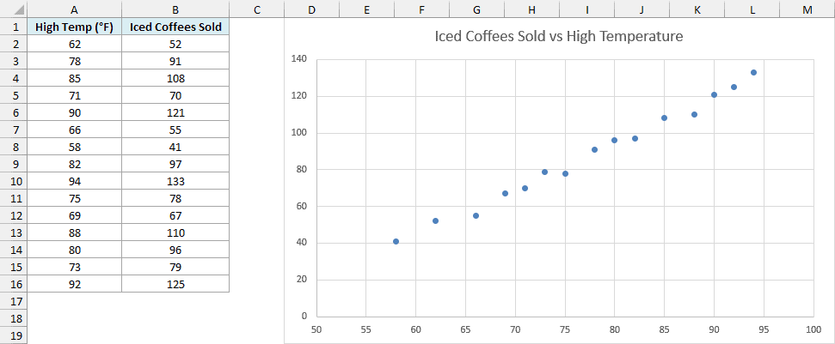The image size is (835, 344).
Task: Click the data point at 58°F, 41 sold
Action: click(396, 242)
